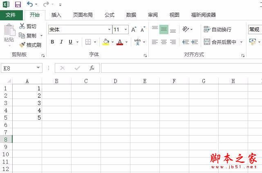Image resolution: width=262 pixels, height=173 pixels.
Task: Switch to the 视图 ribbon tab
Action: point(175,15)
